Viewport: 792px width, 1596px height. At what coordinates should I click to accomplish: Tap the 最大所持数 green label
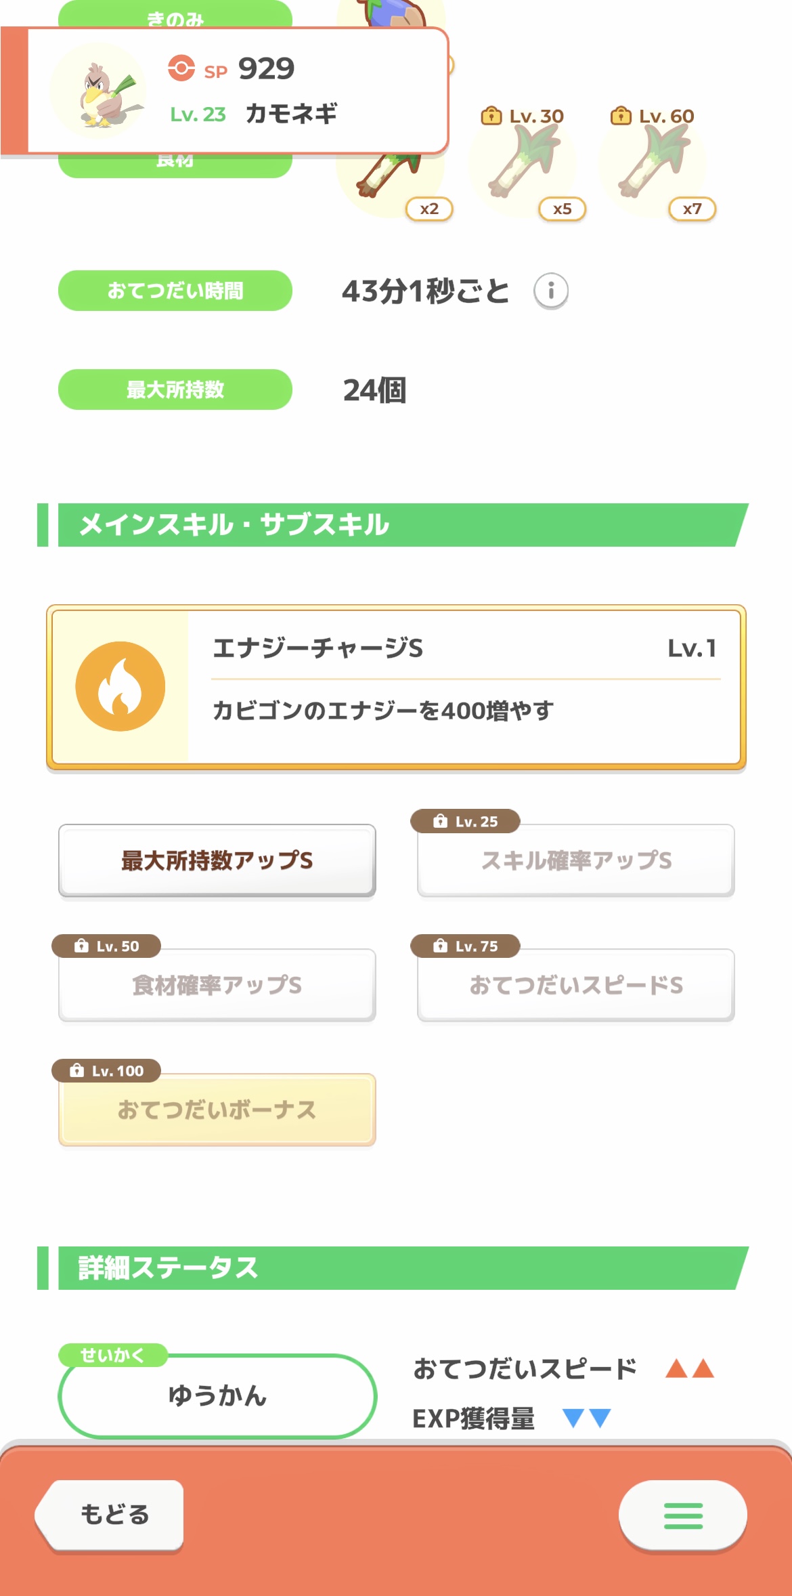175,390
